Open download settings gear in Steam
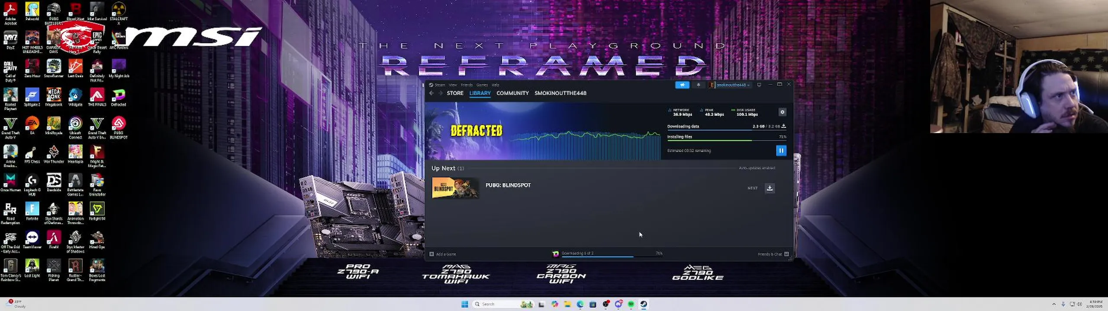Screen dimensions: 1108x311 coord(782,112)
